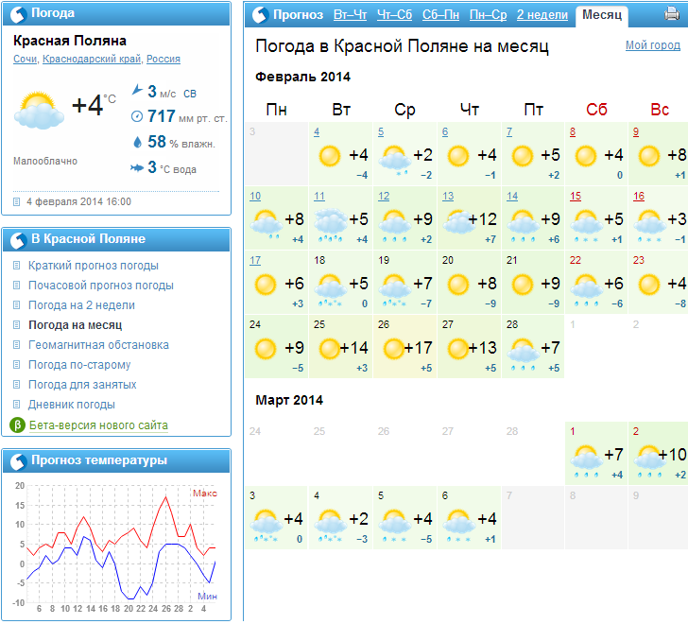Screen dimensions: 688x624
Task: Click the February 13 date link
Action: [x=448, y=197]
